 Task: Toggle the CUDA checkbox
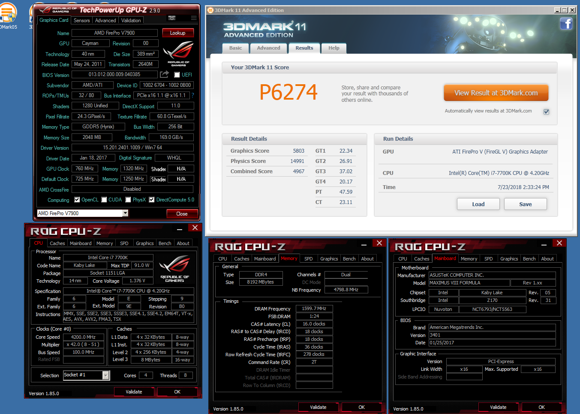104,200
